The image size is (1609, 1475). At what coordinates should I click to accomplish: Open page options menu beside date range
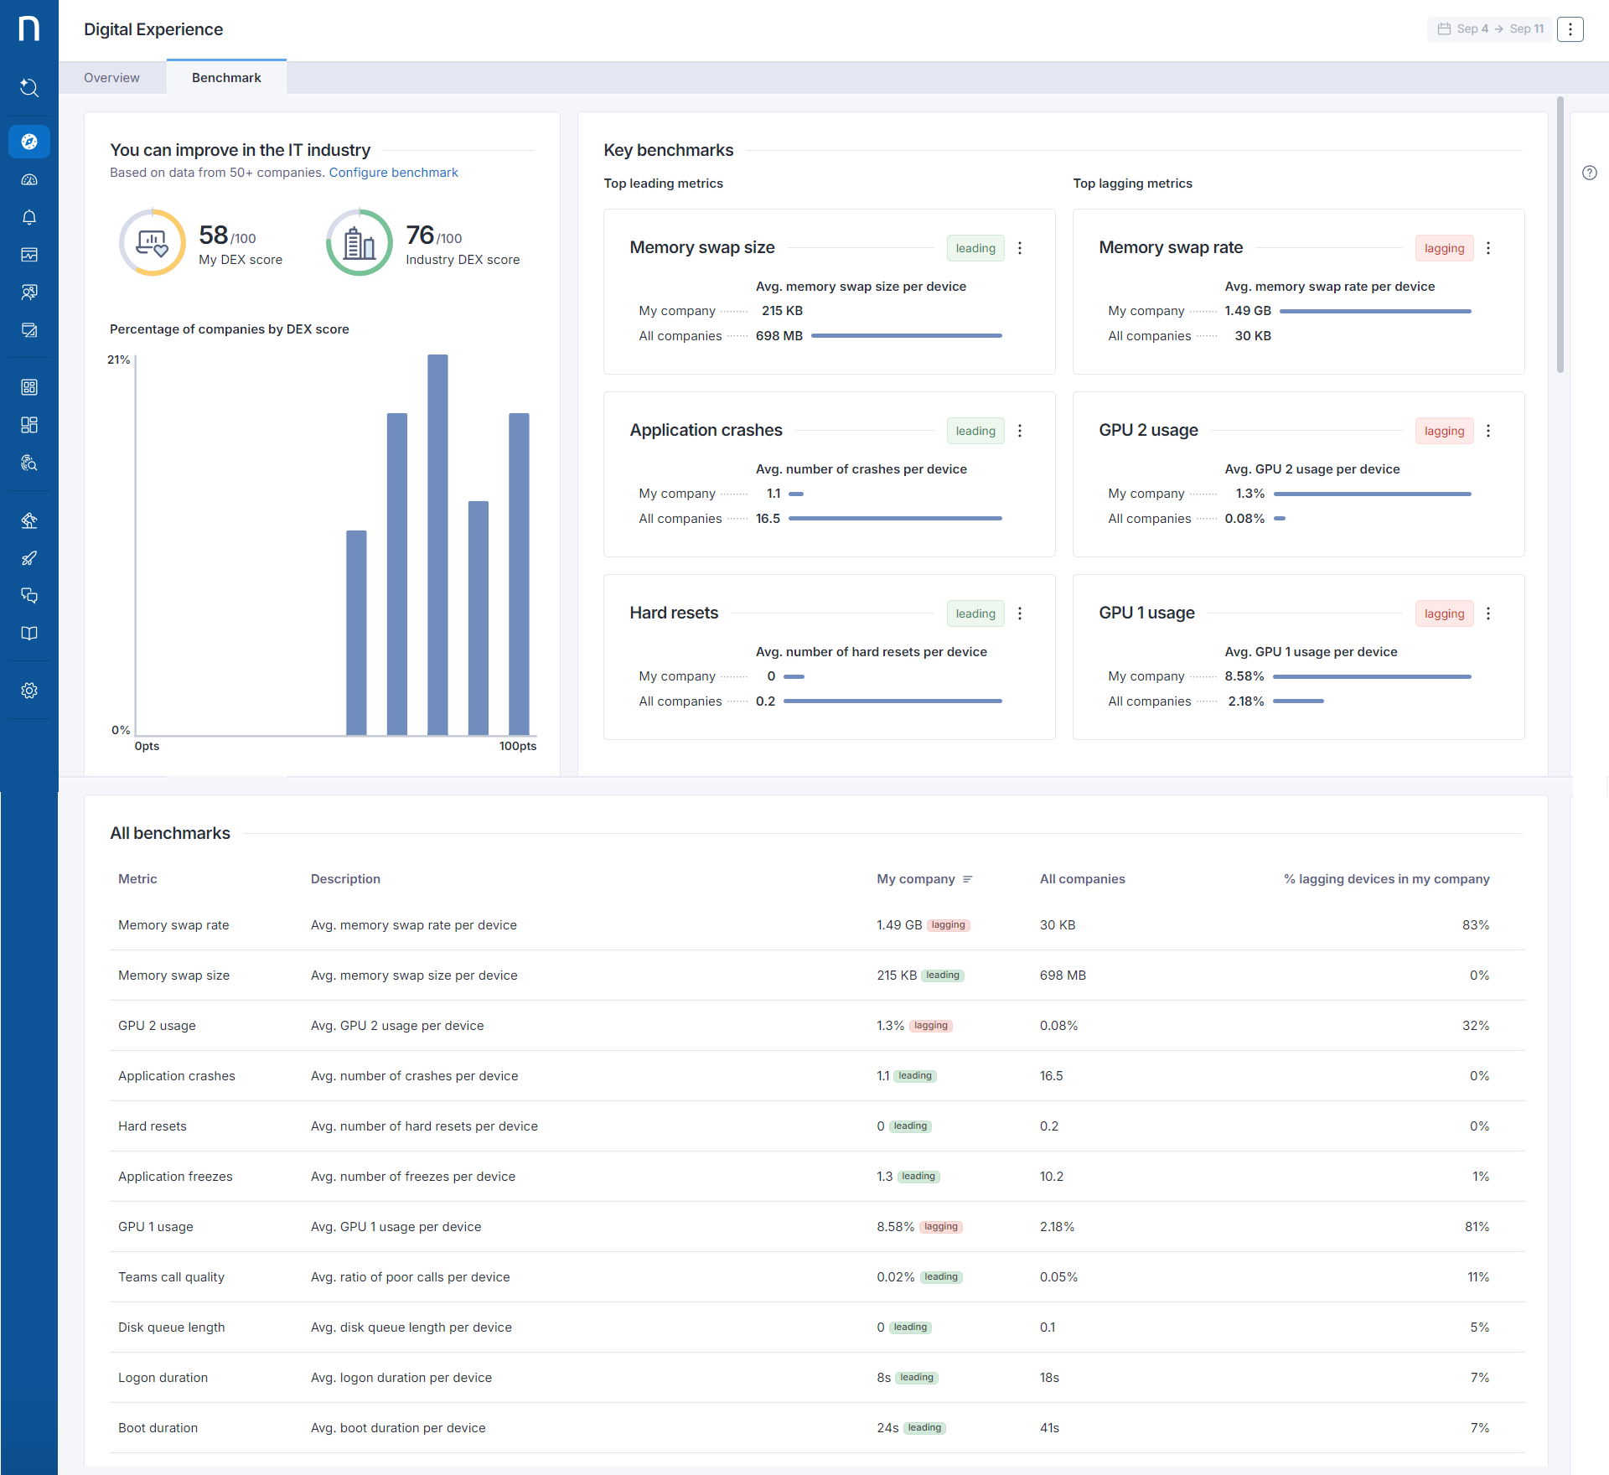click(x=1570, y=29)
